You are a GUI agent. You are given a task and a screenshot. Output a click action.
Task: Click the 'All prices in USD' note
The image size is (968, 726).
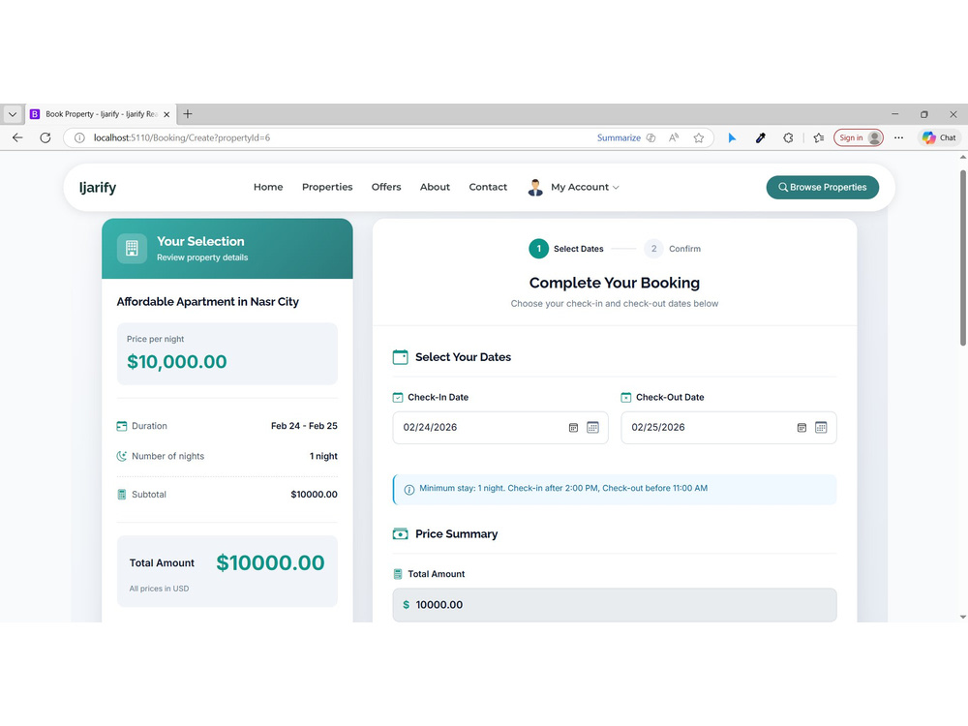[x=159, y=589]
